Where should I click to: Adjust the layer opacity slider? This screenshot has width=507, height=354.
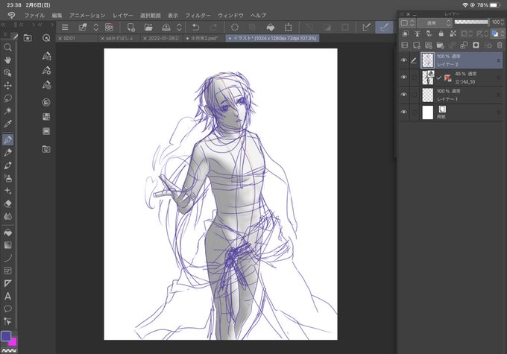[x=471, y=22]
